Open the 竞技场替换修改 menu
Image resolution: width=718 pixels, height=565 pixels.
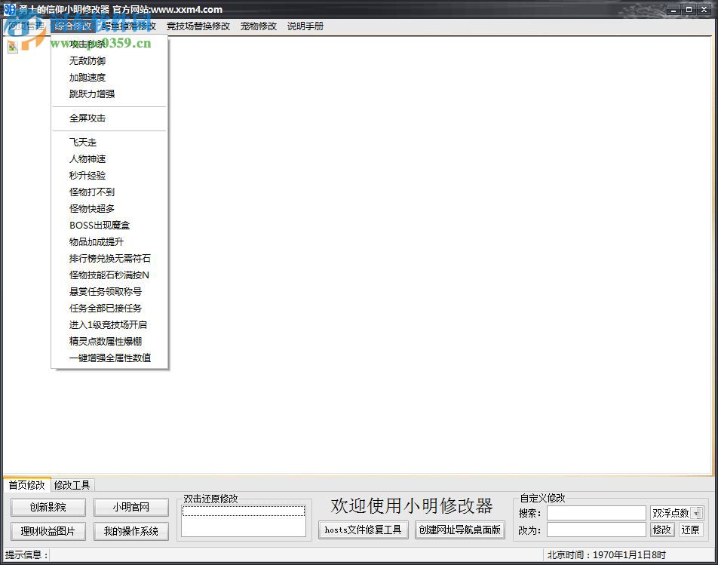point(198,26)
